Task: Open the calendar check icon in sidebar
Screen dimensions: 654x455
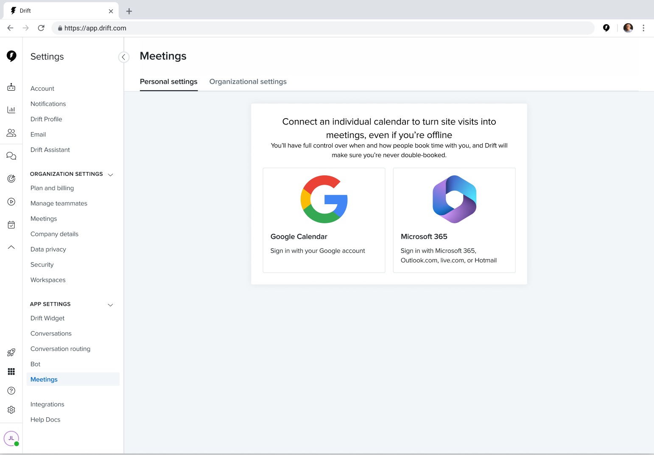Action: [11, 225]
